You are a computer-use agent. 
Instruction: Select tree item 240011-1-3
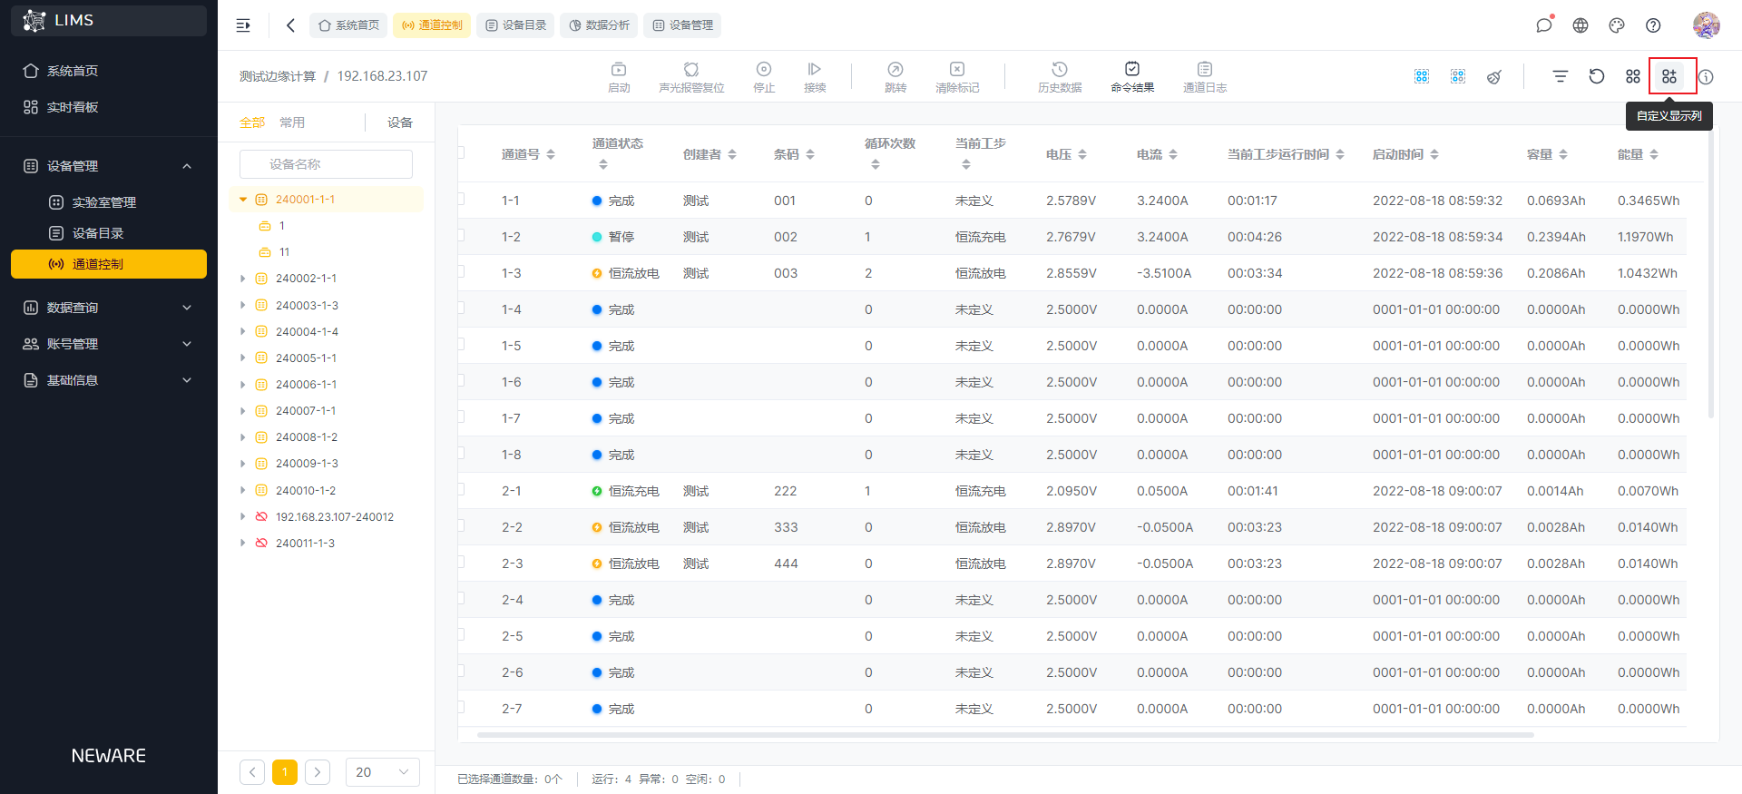pyautogui.click(x=305, y=543)
